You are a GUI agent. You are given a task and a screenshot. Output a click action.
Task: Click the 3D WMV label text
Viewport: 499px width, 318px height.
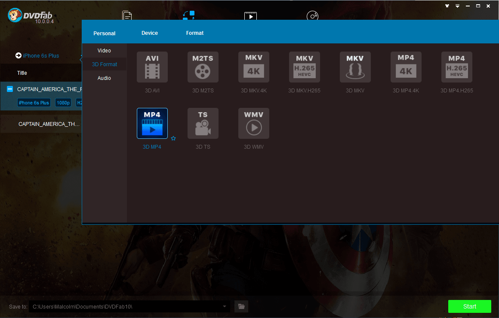pos(254,147)
